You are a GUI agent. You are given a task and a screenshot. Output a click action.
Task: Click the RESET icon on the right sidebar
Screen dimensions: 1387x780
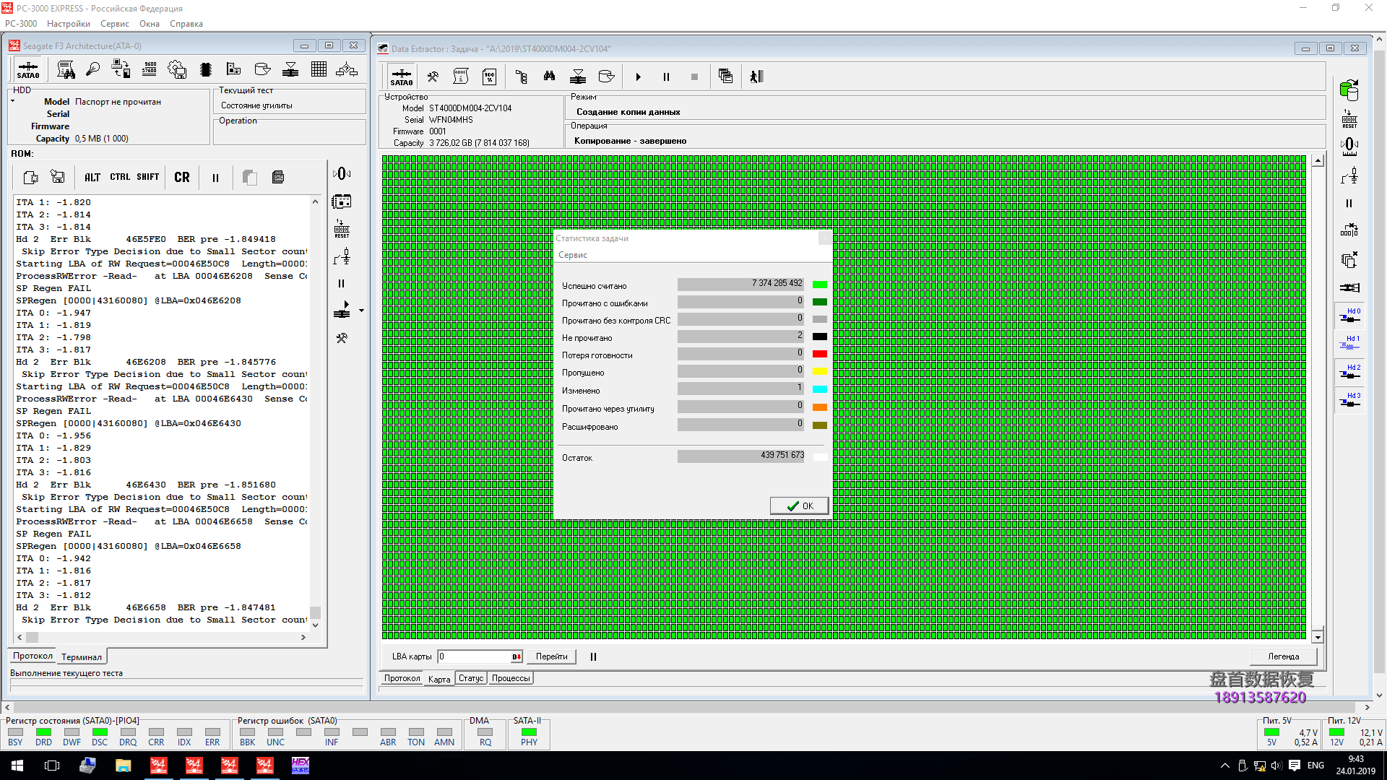click(1349, 119)
